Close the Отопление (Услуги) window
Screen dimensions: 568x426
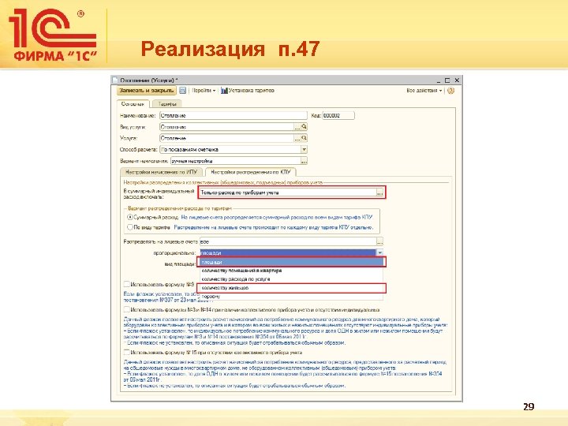pyautogui.click(x=457, y=80)
